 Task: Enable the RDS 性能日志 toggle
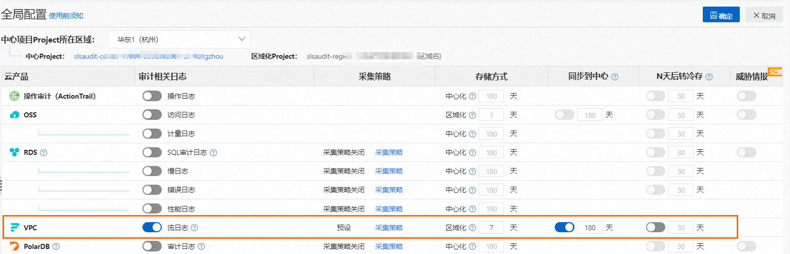tap(152, 208)
